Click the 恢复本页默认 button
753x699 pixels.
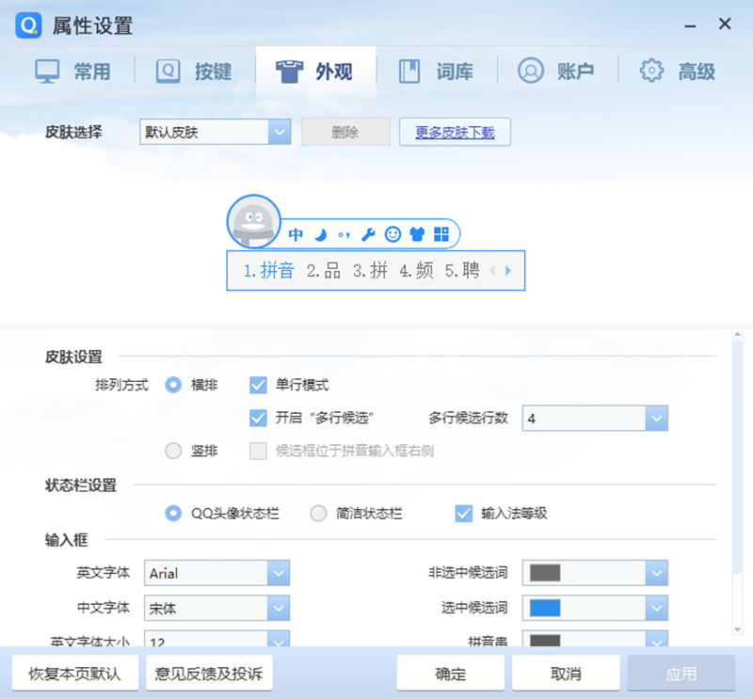pyautogui.click(x=74, y=672)
